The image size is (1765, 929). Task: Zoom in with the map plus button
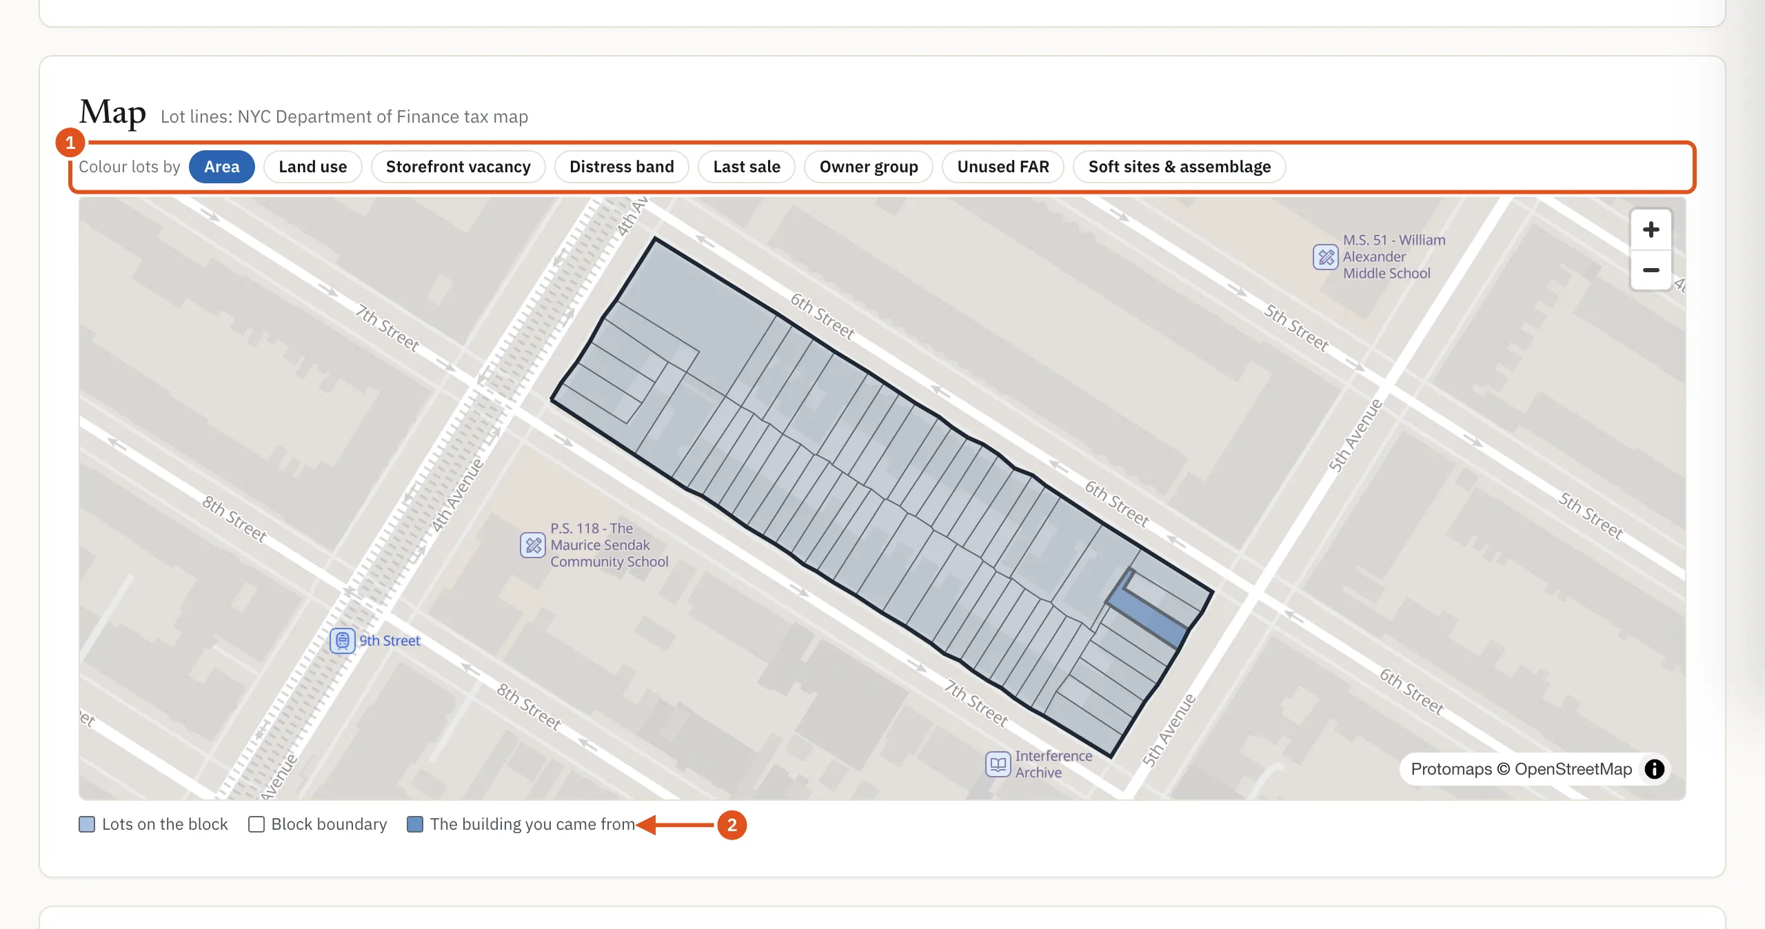tap(1651, 229)
